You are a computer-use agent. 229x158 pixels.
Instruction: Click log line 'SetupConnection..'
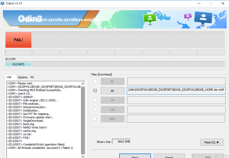pyautogui.click(x=27, y=107)
